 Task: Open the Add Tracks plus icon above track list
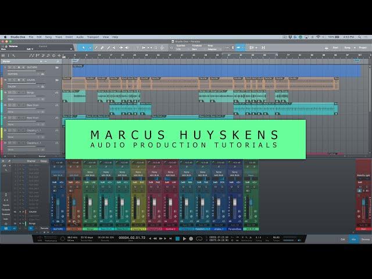(x=59, y=56)
